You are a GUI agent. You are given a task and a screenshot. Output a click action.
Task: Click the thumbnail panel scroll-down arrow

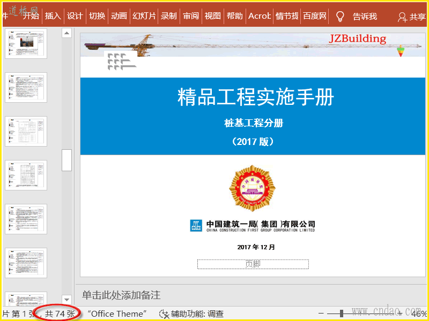click(66, 300)
